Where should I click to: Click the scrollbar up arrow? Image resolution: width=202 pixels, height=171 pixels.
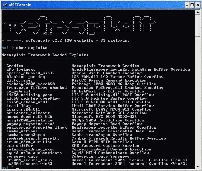197,12
